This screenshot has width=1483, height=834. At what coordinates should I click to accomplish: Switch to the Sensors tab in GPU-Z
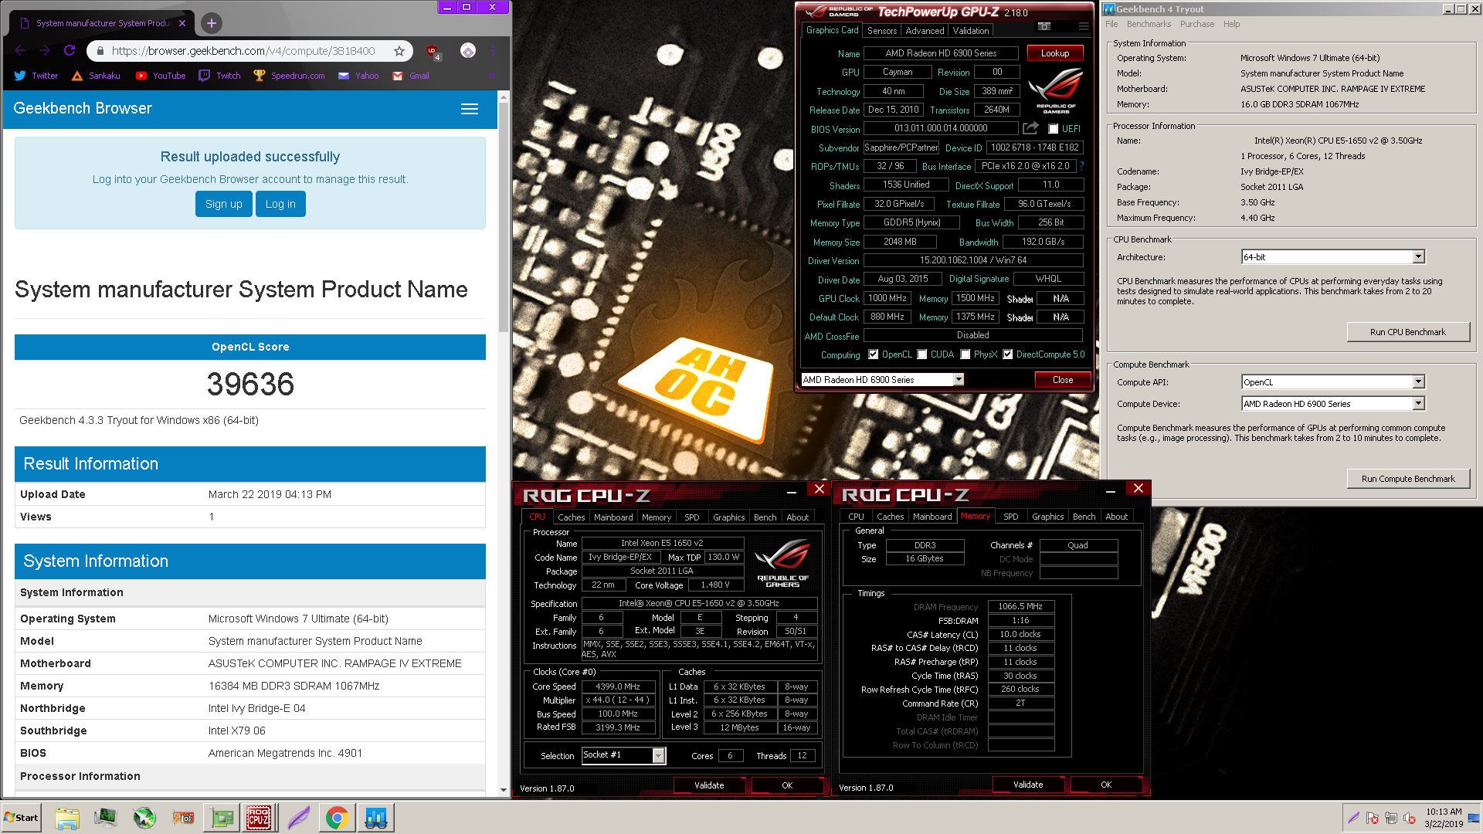tap(882, 31)
